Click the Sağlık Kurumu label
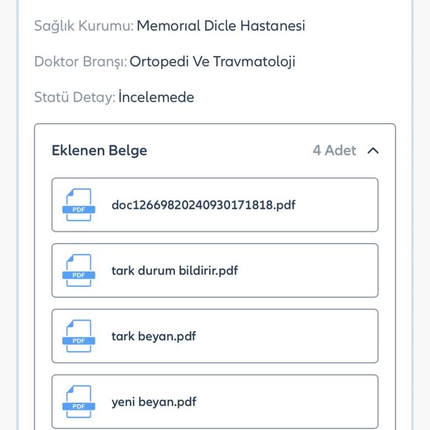Image resolution: width=430 pixels, height=430 pixels. [x=83, y=26]
